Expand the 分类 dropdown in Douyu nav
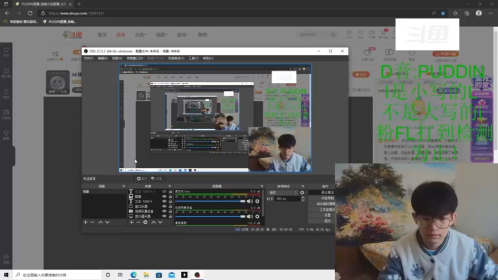498x280 pixels. [141, 35]
